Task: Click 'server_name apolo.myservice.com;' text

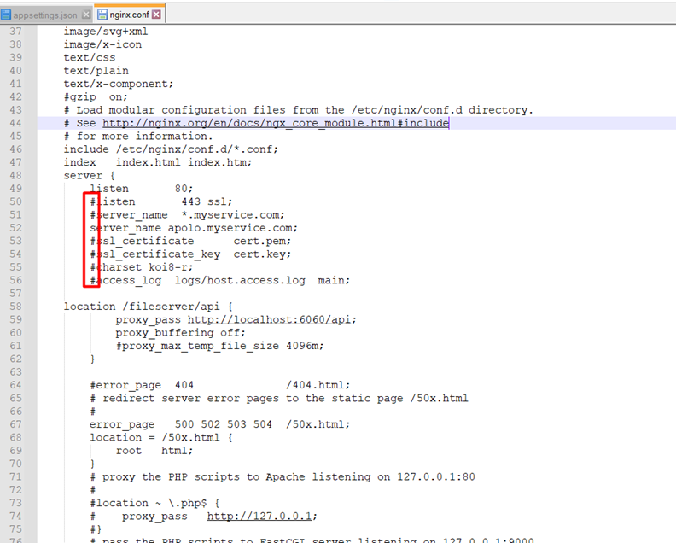Action: (194, 228)
